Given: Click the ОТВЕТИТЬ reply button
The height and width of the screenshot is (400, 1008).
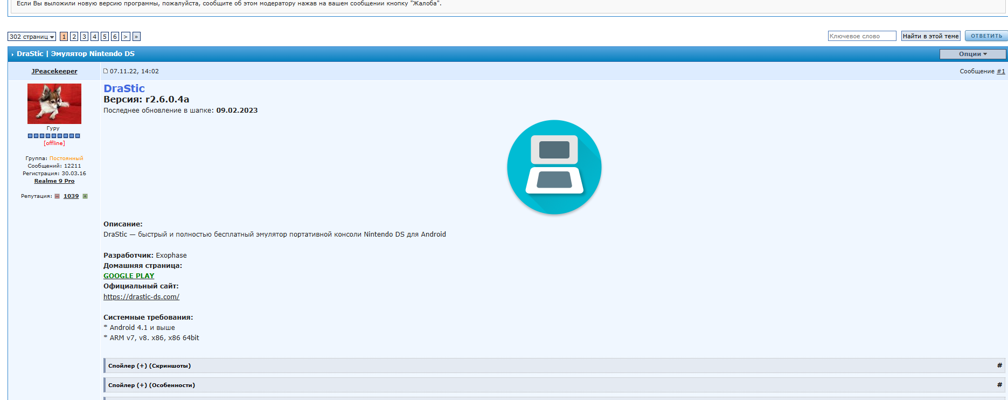Looking at the screenshot, I should (x=986, y=36).
